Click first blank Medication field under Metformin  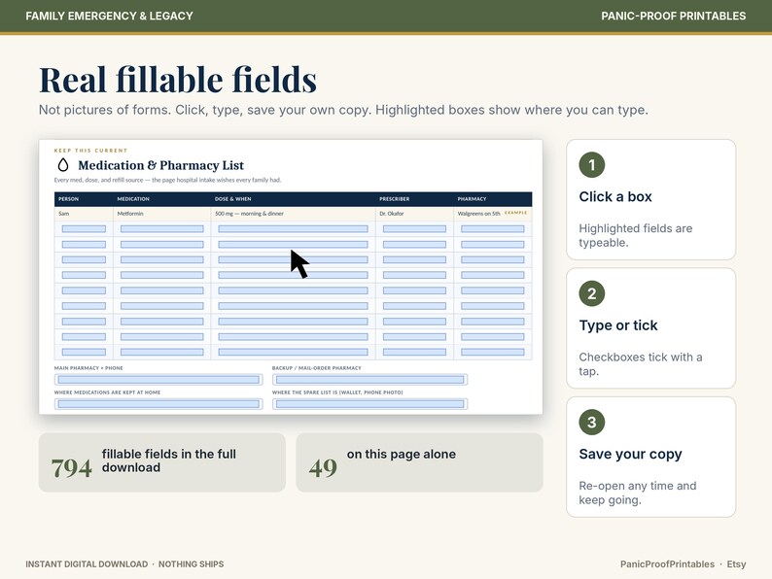click(162, 228)
